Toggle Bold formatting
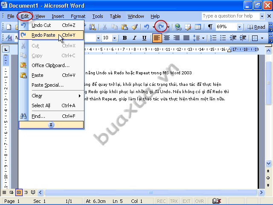This screenshot has width=273, height=205. [x=125, y=38]
